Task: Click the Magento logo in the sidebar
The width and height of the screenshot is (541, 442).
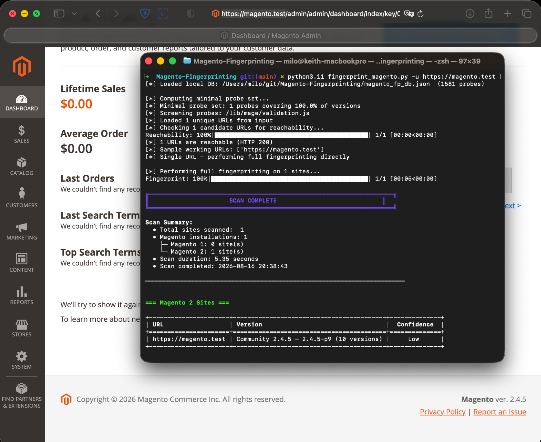Action: coord(22,66)
